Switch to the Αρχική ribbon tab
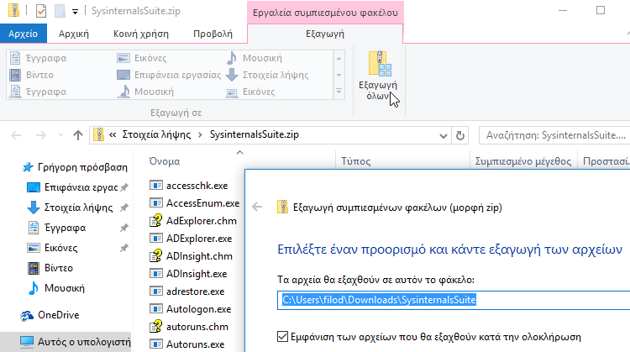The width and height of the screenshot is (630, 352). (74, 34)
